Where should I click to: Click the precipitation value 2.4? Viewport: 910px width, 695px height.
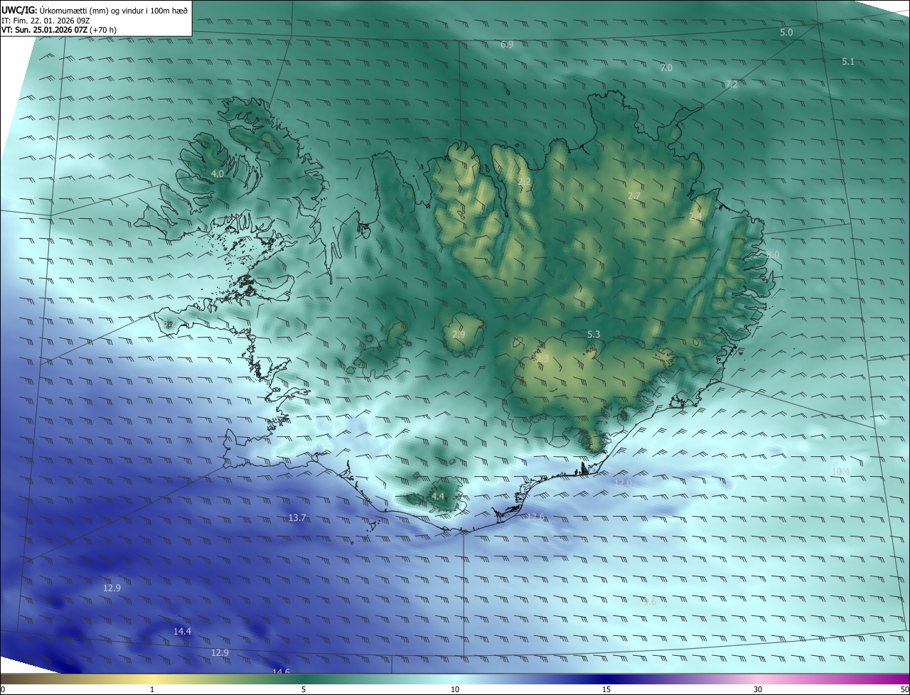[695, 217]
